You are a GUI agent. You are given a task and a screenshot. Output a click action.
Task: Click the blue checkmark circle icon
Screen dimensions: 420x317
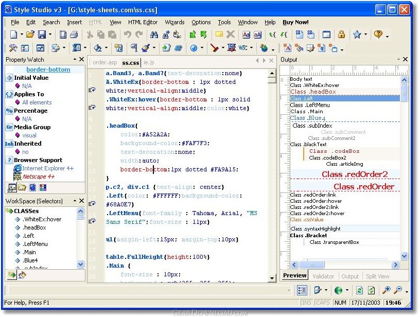[194, 48]
